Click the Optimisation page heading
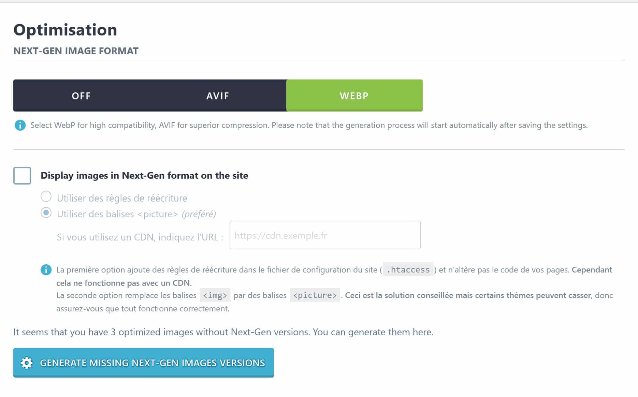This screenshot has width=638, height=397. [x=65, y=30]
